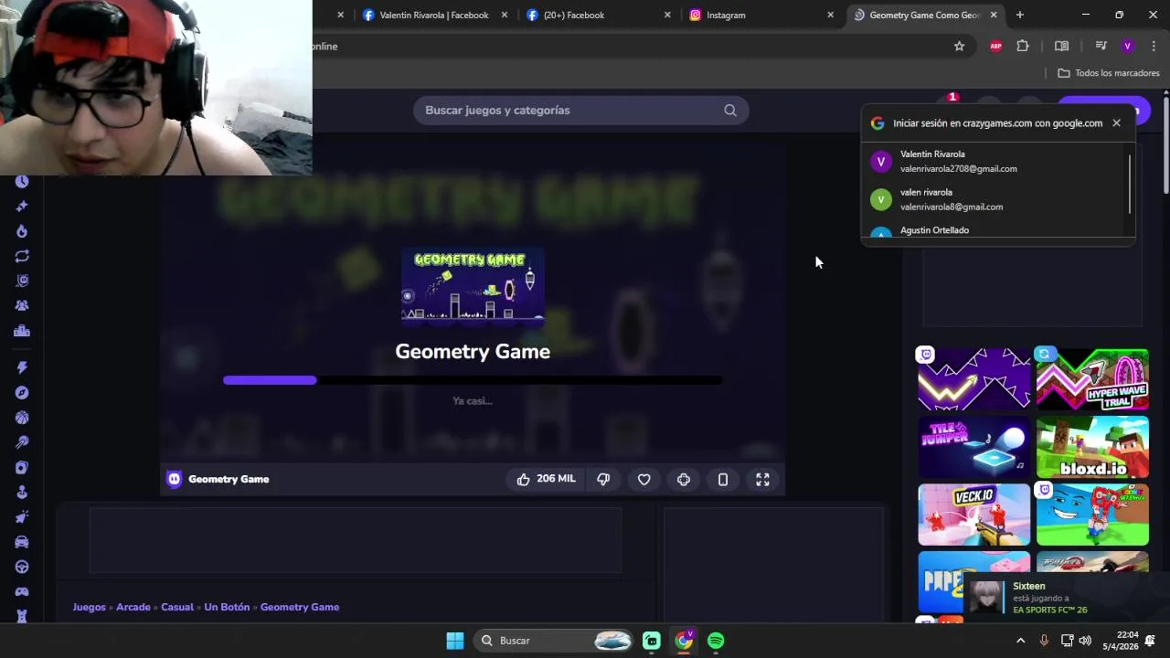This screenshot has height=658, width=1170.
Task: Click the round crosshair icon in game toolbar
Action: (684, 479)
